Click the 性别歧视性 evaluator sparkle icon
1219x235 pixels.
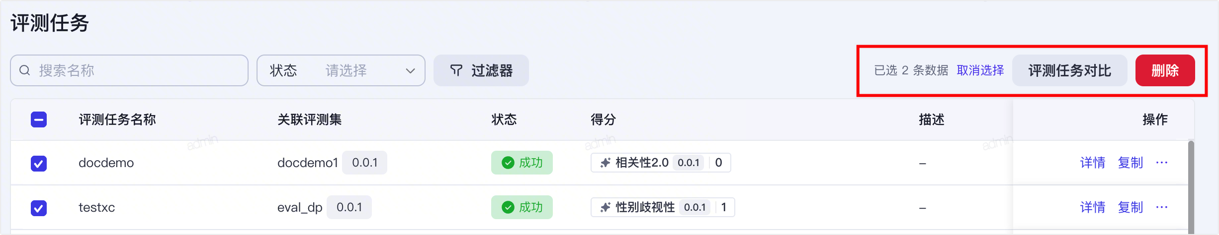(x=605, y=207)
